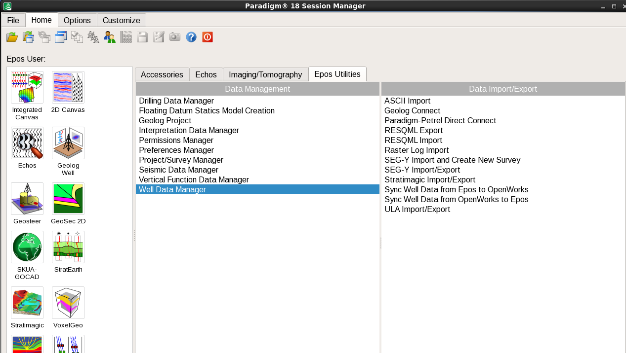Select RESQML Export
This screenshot has height=353, width=626.
coord(503,130)
